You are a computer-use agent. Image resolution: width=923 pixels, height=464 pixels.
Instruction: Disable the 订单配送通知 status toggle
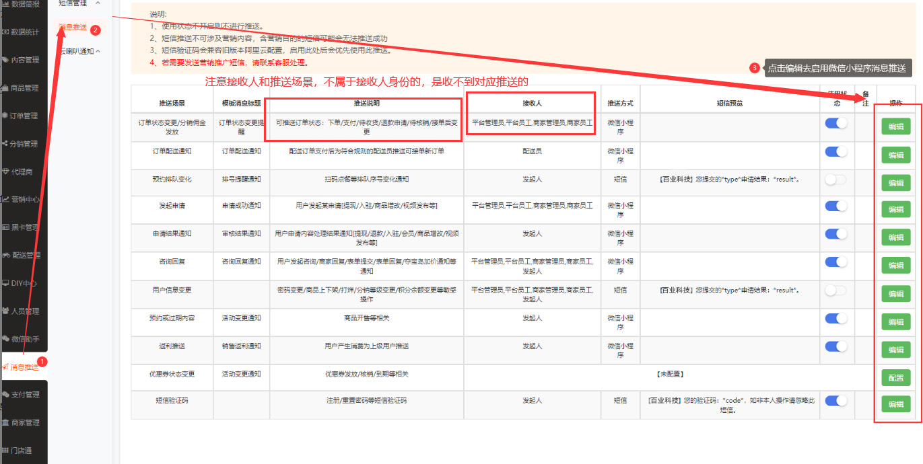tap(835, 151)
